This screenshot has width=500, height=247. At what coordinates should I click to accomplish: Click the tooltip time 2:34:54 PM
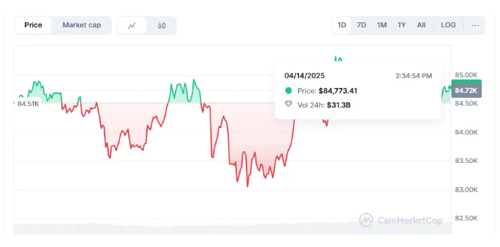(414, 76)
